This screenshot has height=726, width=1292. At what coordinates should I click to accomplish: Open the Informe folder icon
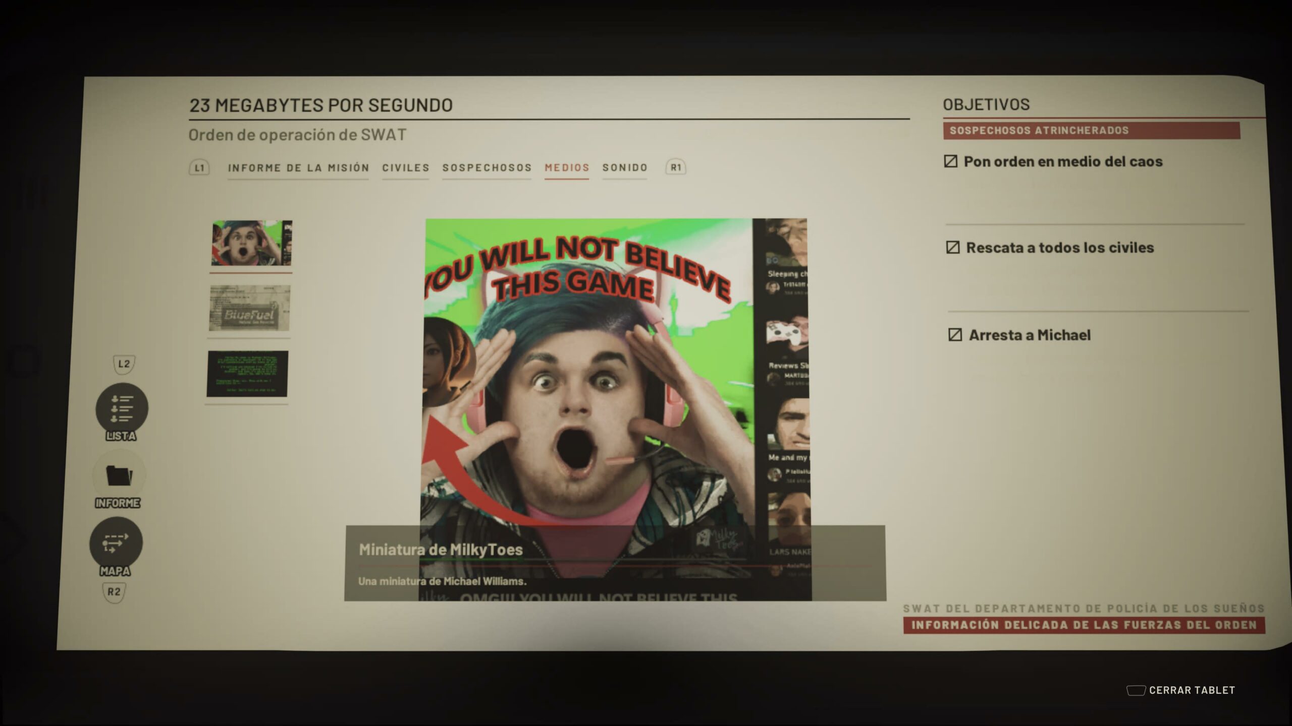pyautogui.click(x=119, y=475)
